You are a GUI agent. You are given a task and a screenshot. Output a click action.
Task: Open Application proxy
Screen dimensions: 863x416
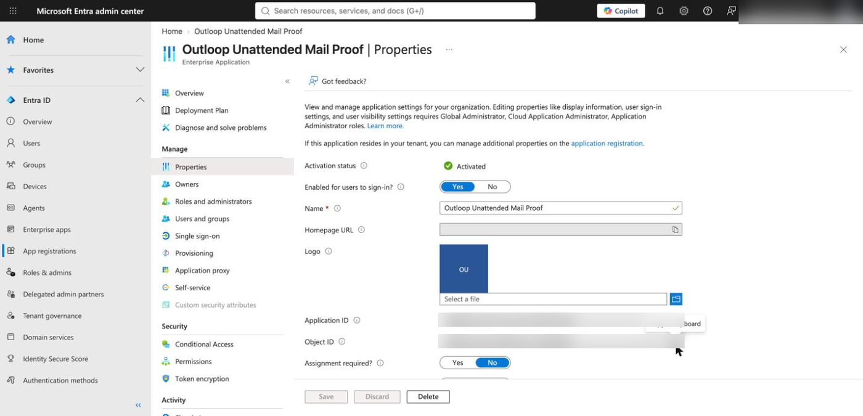(202, 271)
